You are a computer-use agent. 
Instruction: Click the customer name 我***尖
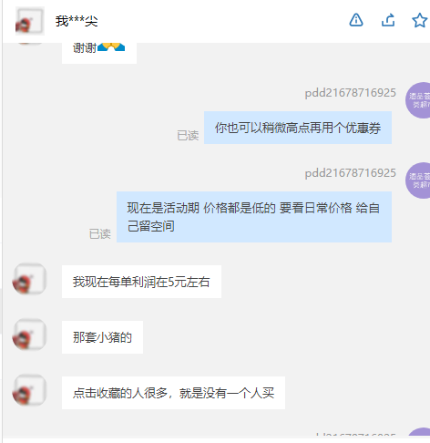(x=77, y=21)
